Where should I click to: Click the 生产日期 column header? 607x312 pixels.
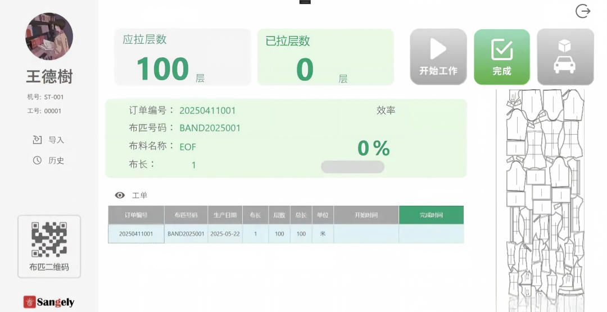(225, 215)
